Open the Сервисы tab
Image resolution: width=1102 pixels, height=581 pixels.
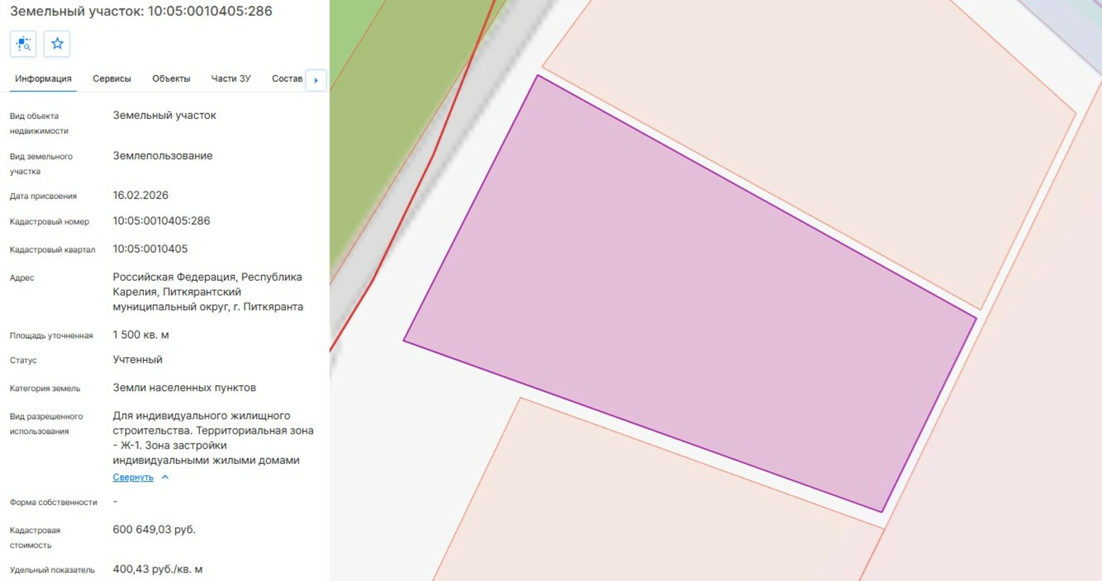coord(112,79)
